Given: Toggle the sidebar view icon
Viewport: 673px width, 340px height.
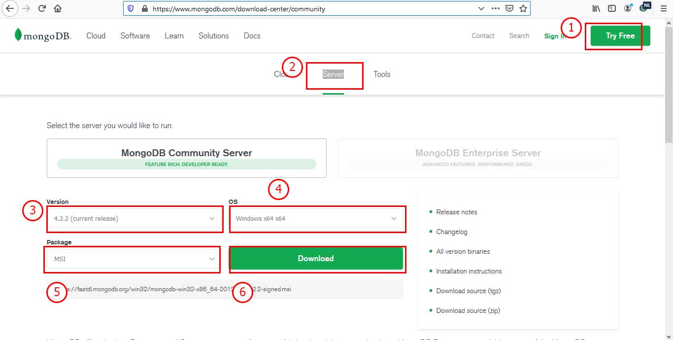Looking at the screenshot, I should coord(611,8).
